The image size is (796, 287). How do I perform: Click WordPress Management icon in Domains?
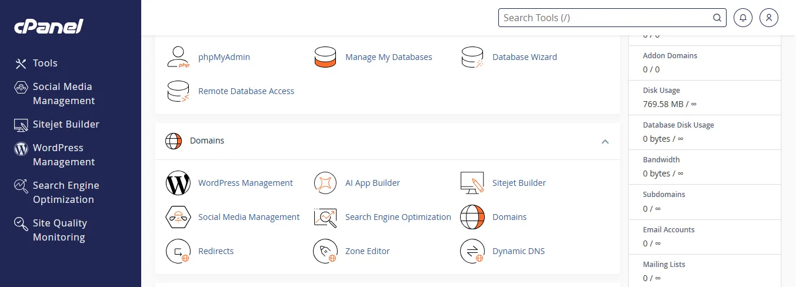click(x=178, y=183)
